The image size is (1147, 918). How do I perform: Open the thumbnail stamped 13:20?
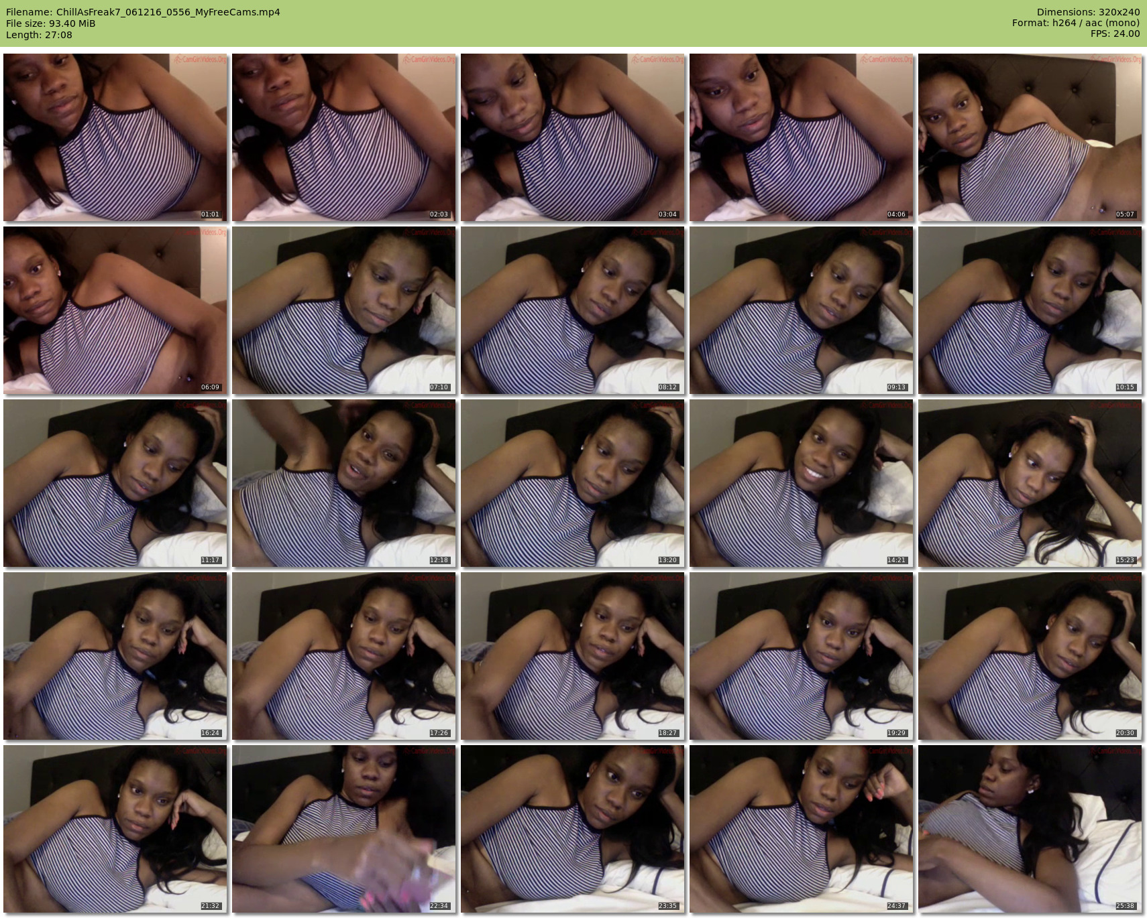point(573,483)
